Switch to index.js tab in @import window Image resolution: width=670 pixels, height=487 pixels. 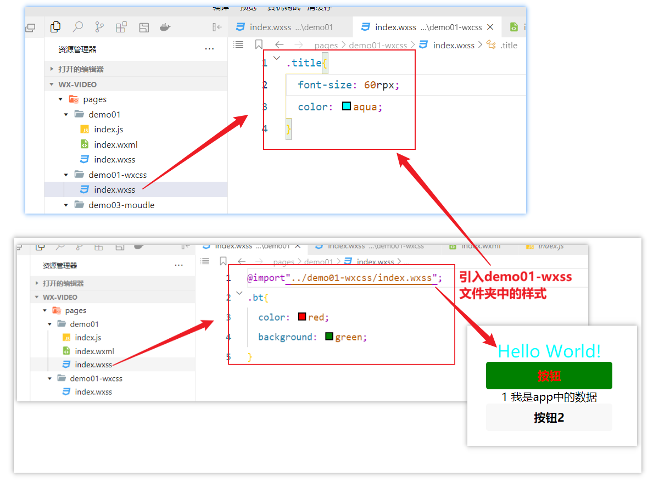tap(545, 246)
